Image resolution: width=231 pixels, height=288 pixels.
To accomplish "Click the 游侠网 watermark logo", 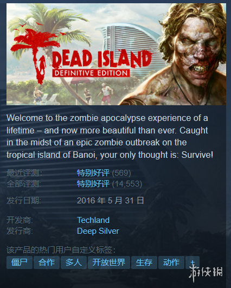I will [x=206, y=272].
